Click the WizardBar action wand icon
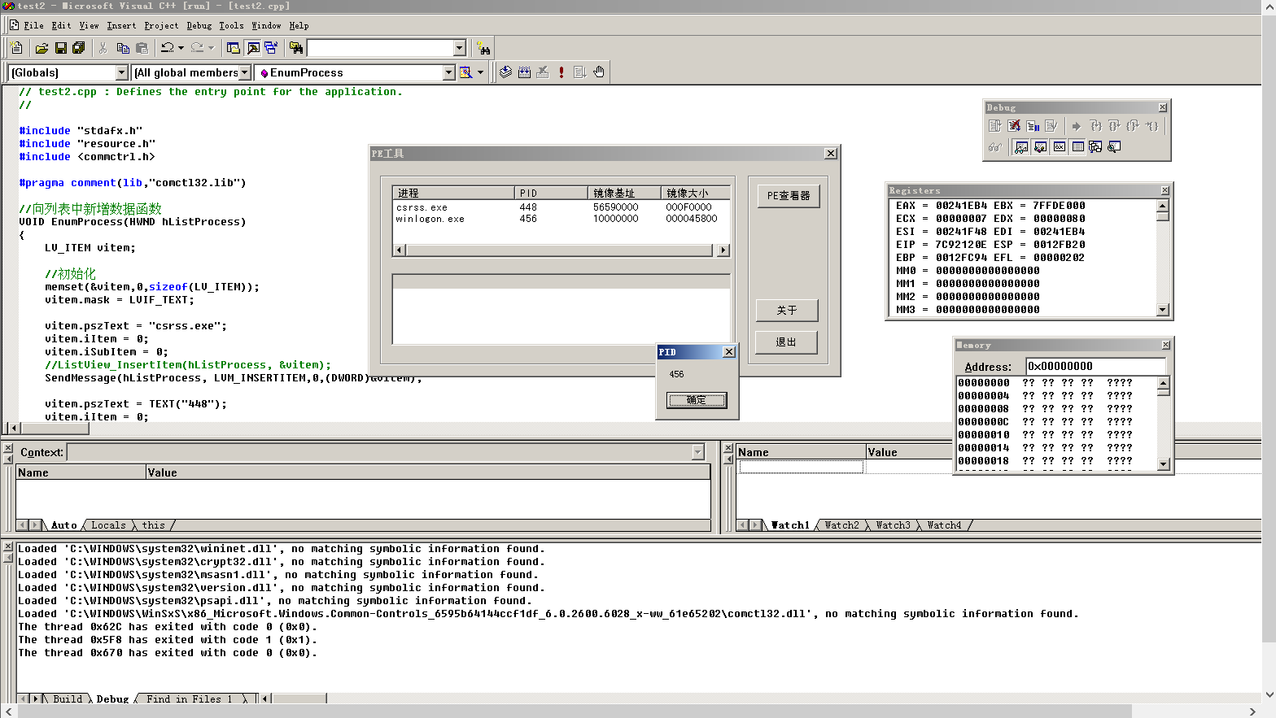 (466, 72)
